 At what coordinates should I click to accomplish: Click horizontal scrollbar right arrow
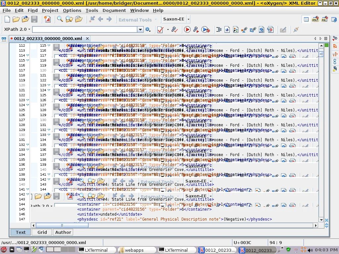click(x=315, y=226)
